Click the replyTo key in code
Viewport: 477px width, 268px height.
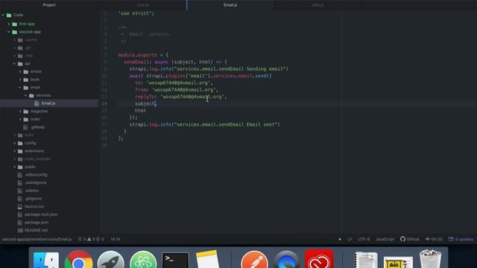point(145,97)
